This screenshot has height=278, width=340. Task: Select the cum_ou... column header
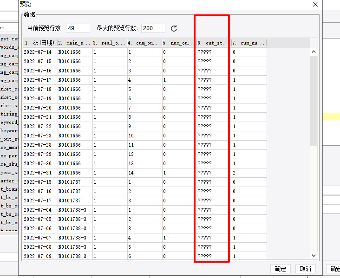pyautogui.click(x=145, y=43)
